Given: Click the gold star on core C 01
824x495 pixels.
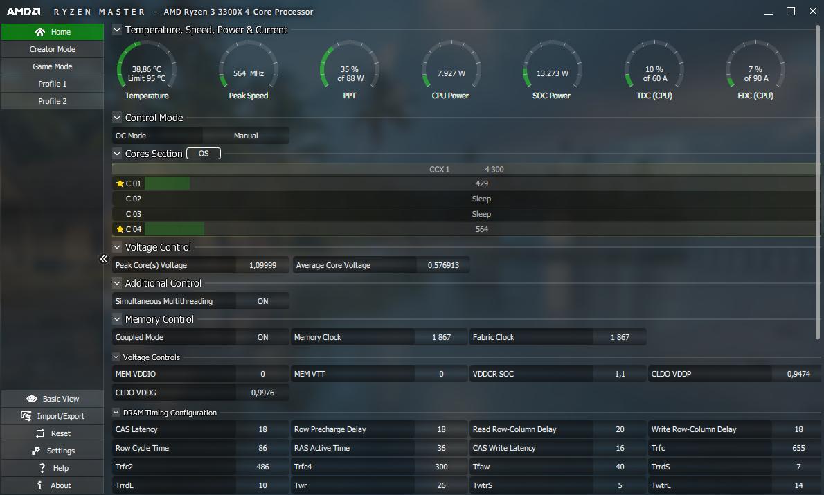Looking at the screenshot, I should 120,183.
